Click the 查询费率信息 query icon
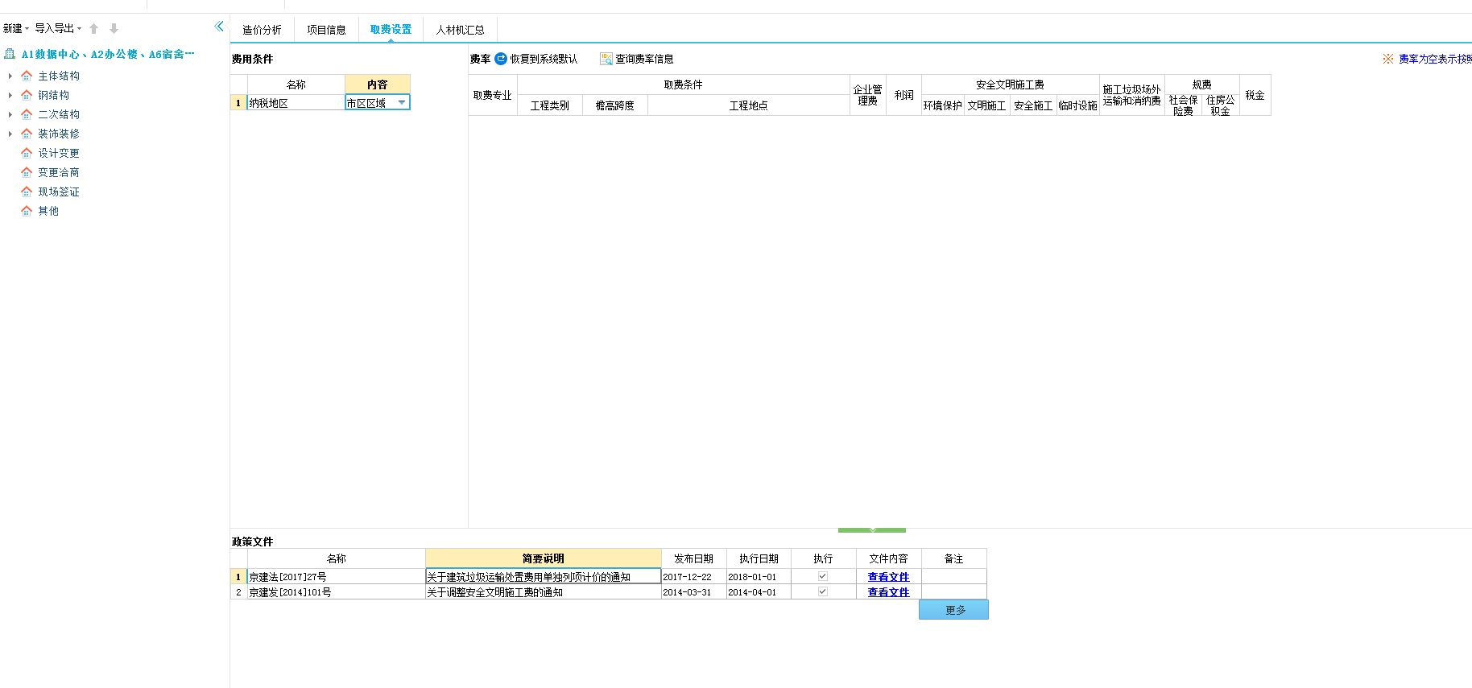This screenshot has width=1472, height=688. pos(606,59)
